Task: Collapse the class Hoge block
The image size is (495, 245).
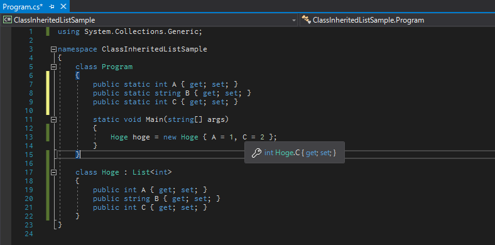Action: point(53,172)
